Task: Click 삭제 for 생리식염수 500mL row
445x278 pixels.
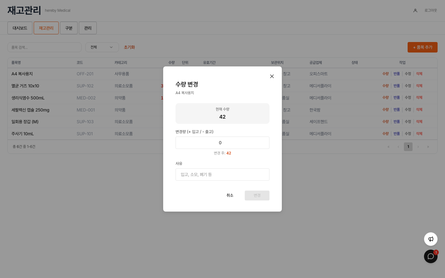Action: pos(419,98)
